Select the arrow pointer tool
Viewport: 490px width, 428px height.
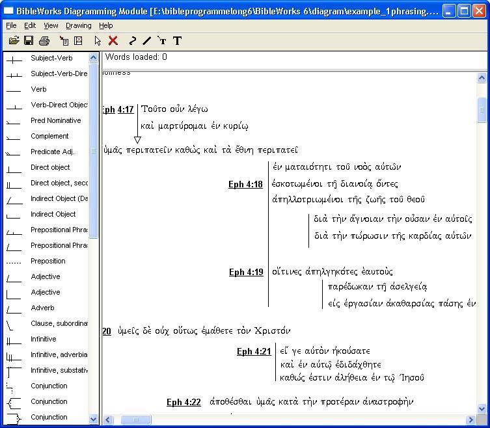[x=98, y=40]
